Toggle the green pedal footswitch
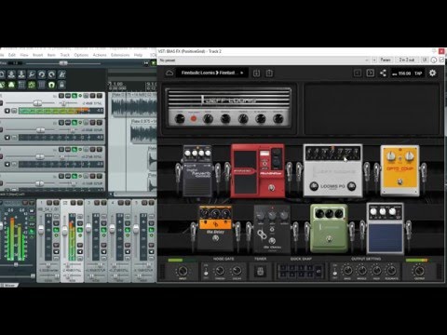 coord(329,239)
